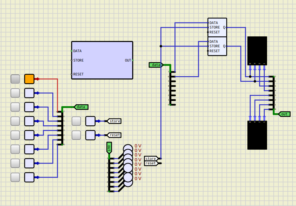Select the lower latch with Q output
The image size is (296, 206).
217,46
